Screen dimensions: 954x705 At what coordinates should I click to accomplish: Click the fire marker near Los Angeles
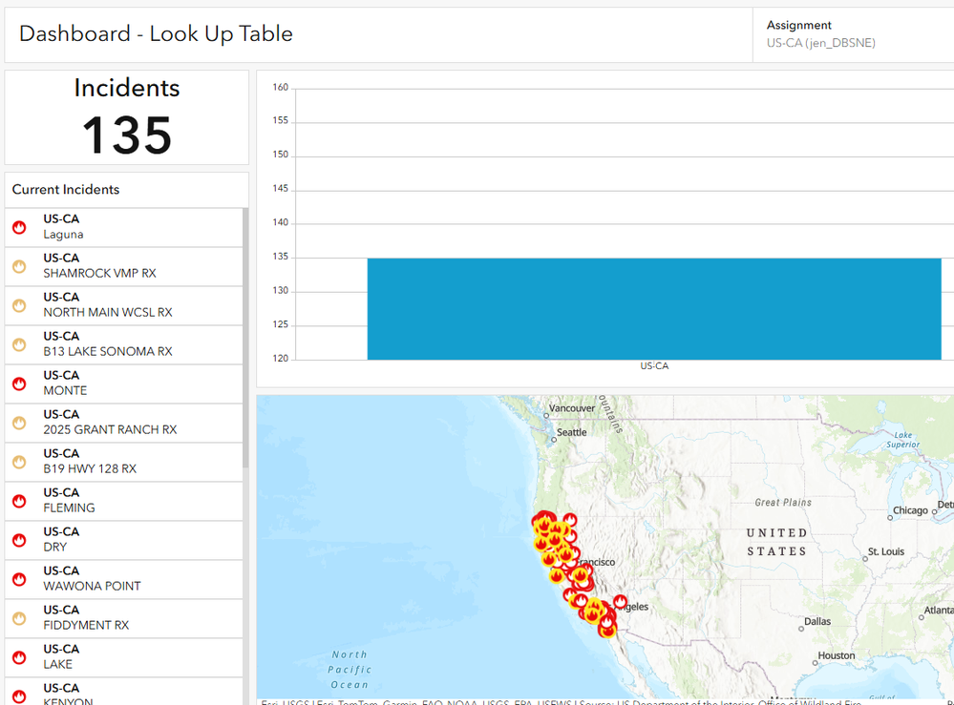pos(621,603)
